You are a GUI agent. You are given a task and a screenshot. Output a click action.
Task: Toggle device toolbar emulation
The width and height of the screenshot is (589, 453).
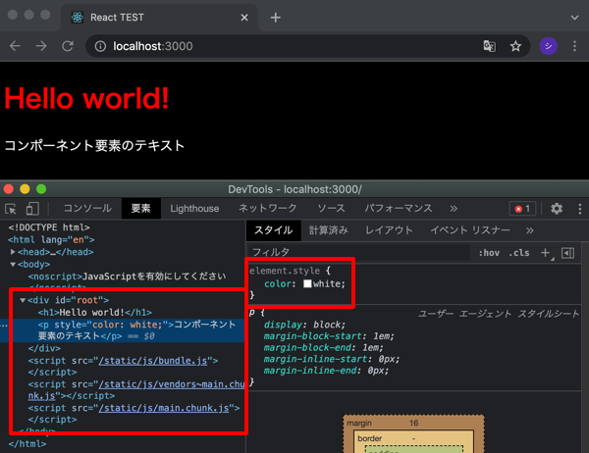coord(32,209)
